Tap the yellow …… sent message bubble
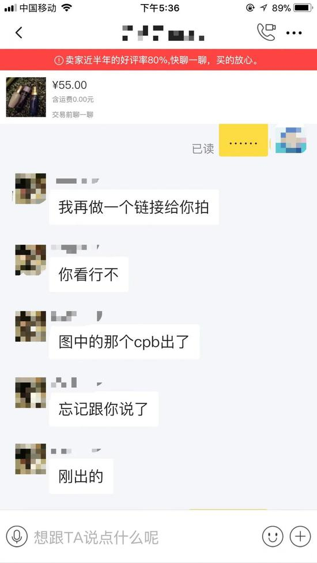The width and height of the screenshot is (317, 563). (243, 141)
